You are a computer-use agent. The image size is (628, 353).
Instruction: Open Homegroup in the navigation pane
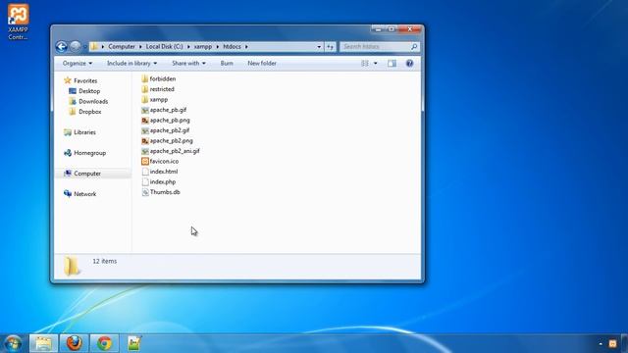[89, 153]
